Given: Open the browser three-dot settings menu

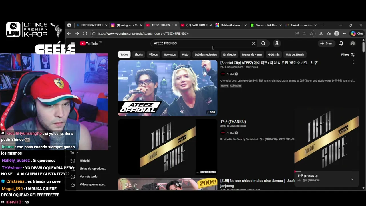Looking at the screenshot, I should click(x=345, y=33).
